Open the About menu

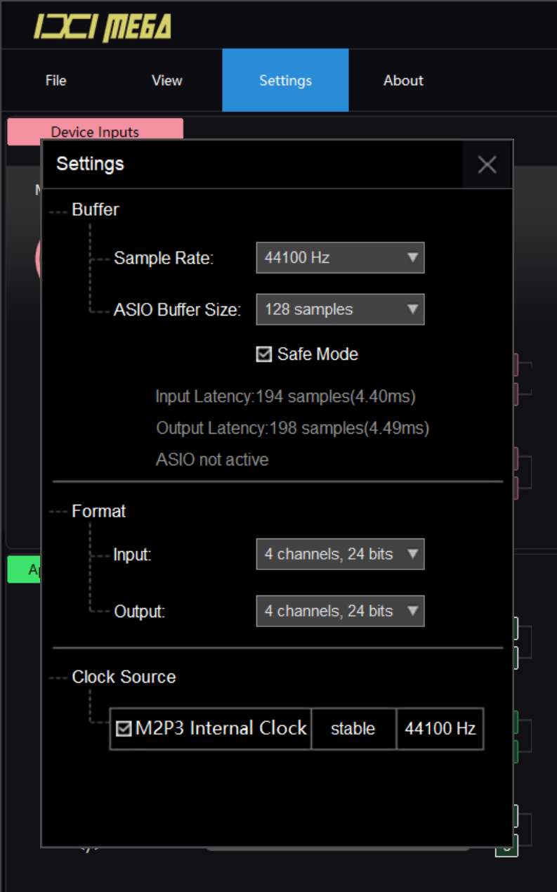403,80
